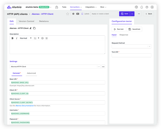The image size is (161, 129).
Task: Insert emoji in description editor
Action: point(42,38)
